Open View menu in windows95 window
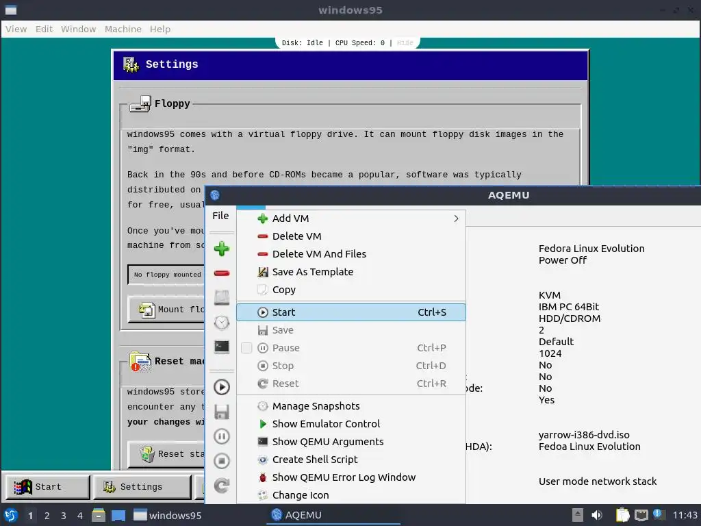701x526 pixels. pyautogui.click(x=16, y=29)
